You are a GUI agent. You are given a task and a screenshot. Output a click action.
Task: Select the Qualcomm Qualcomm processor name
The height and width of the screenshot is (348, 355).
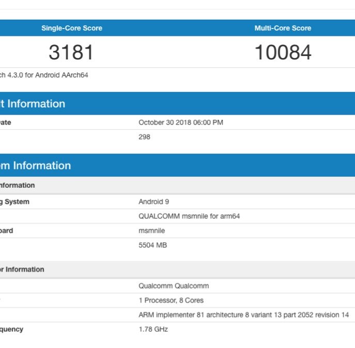174,286
